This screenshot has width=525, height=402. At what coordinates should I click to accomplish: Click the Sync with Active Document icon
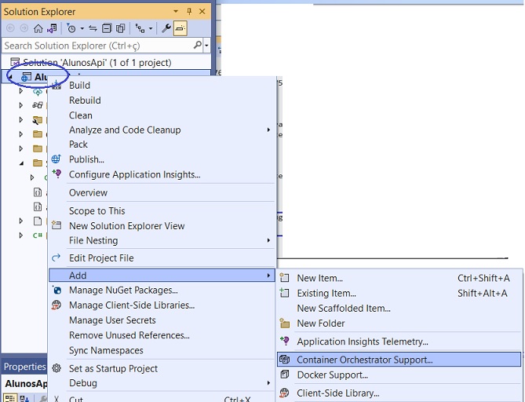coord(93,28)
